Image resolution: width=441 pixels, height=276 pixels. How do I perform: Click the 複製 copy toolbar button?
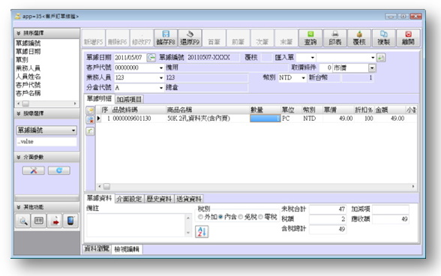pos(384,37)
